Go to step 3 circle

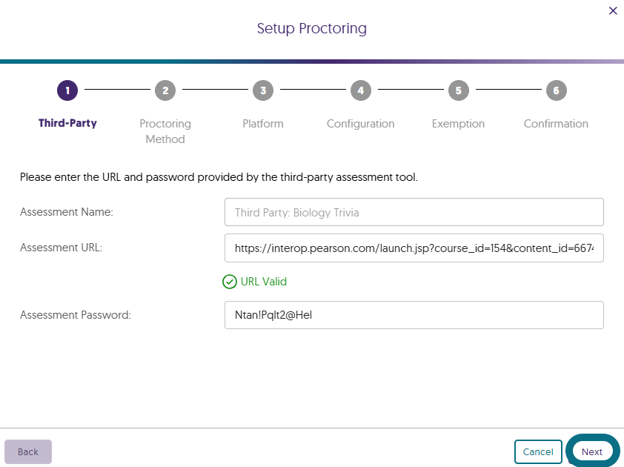(x=263, y=90)
